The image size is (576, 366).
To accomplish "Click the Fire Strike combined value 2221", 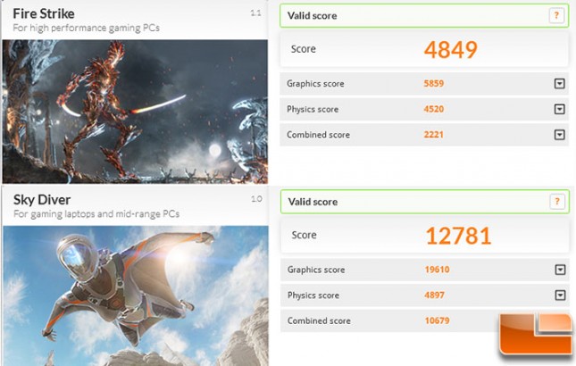I will pos(434,135).
